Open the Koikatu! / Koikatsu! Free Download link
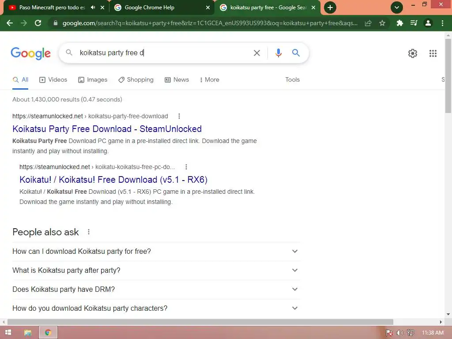Viewport: 452px width, 339px height. tap(113, 180)
